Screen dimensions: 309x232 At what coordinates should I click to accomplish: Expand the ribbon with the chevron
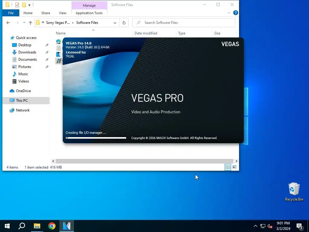click(229, 13)
